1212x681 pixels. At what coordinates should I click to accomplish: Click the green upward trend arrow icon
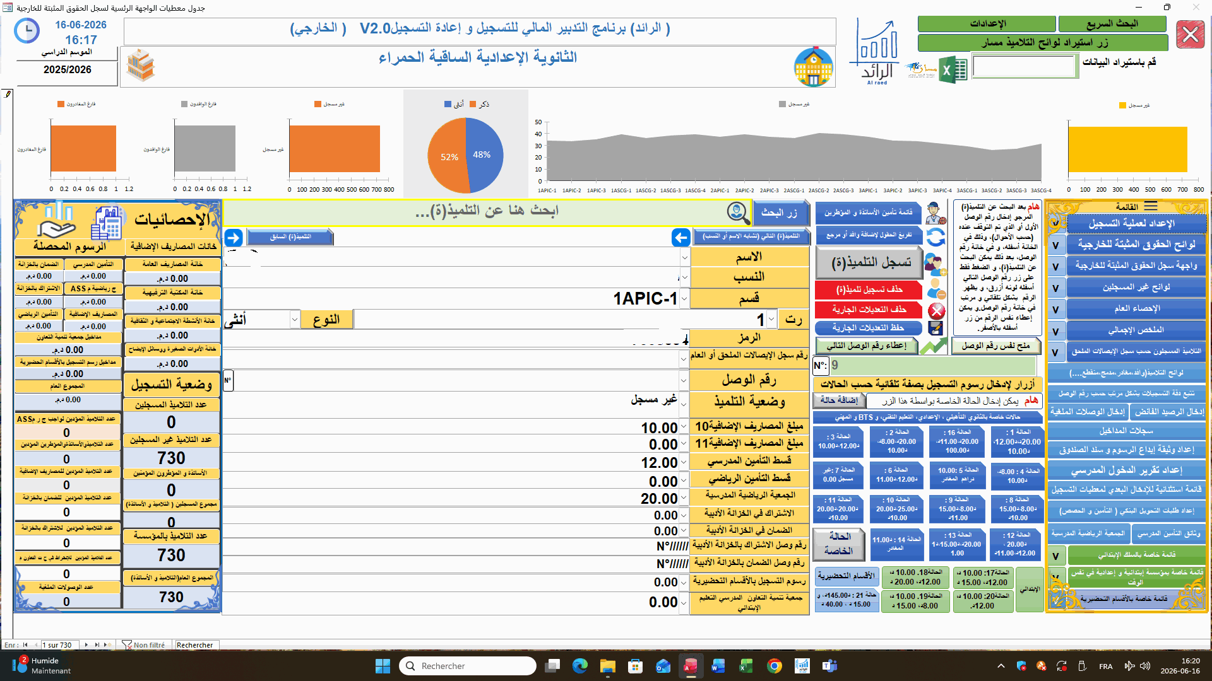pyautogui.click(x=933, y=346)
